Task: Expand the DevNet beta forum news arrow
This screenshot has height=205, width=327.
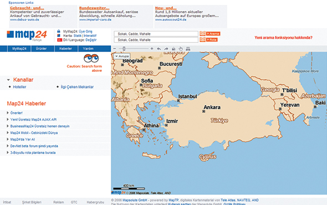Action: [x=8, y=146]
